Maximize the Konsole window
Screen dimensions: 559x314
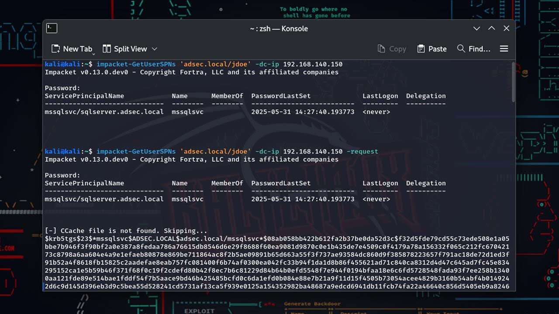pyautogui.click(x=491, y=28)
